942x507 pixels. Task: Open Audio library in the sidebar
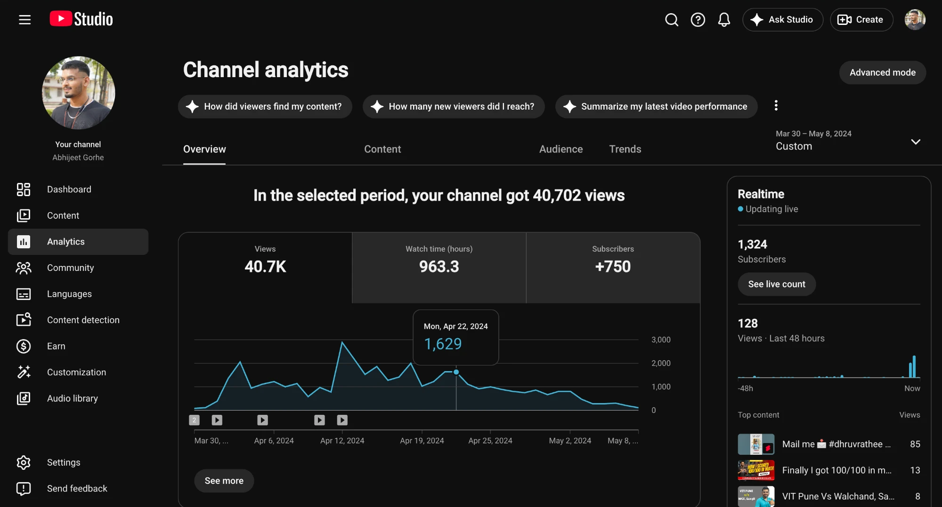(78, 398)
